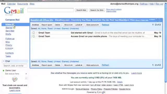
Task: Click the top Archive button
Action: 35,25
